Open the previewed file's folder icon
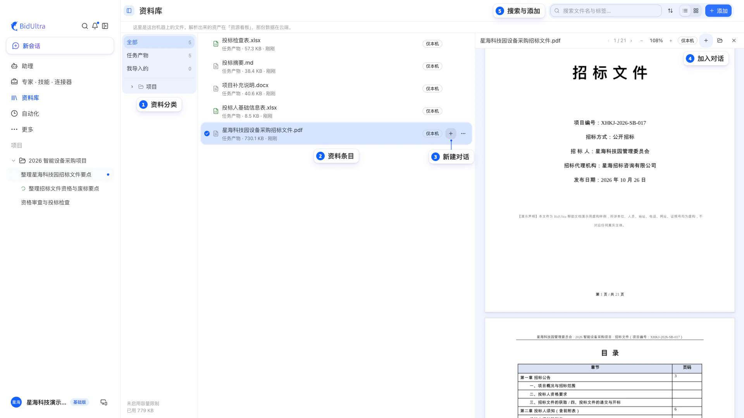This screenshot has height=418, width=744. pyautogui.click(x=720, y=41)
